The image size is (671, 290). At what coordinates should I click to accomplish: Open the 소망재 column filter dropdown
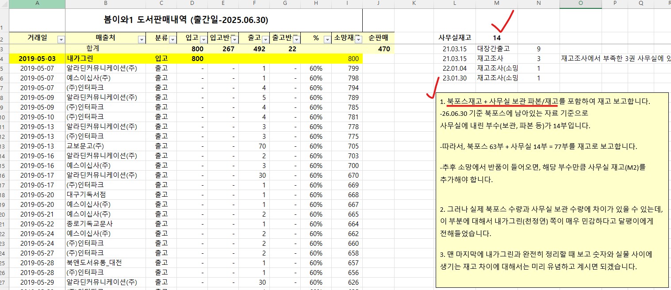pyautogui.click(x=358, y=39)
